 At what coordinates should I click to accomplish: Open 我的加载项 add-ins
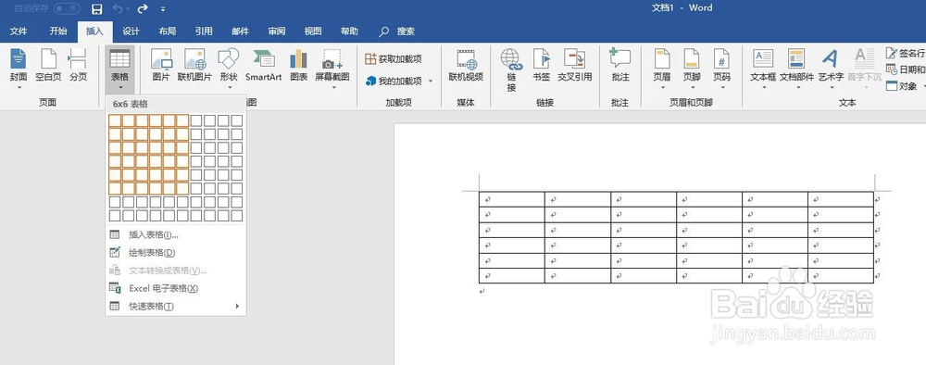point(394,81)
